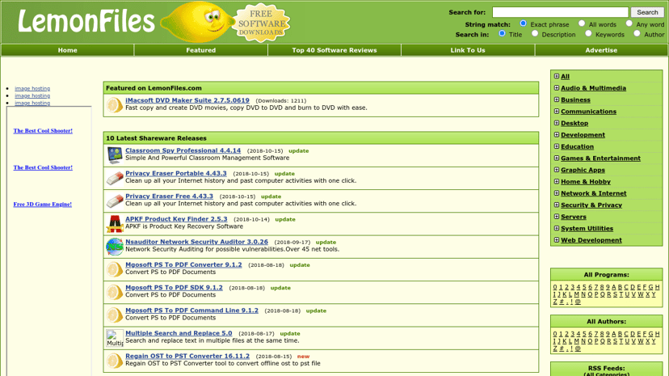Screen dimensions: 669x376
Task: Open the Featured navigation tab
Action: coord(201,50)
